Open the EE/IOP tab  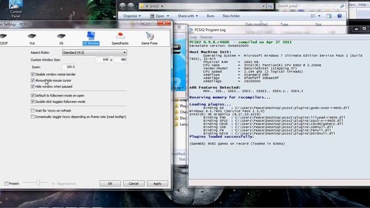[3, 39]
